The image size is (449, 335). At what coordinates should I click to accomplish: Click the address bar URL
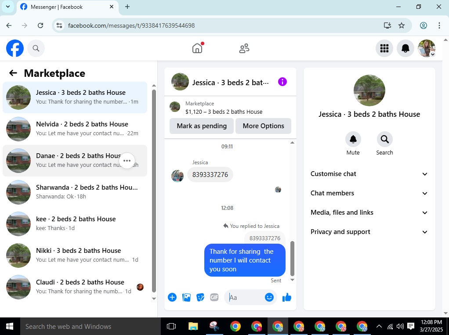tap(131, 25)
